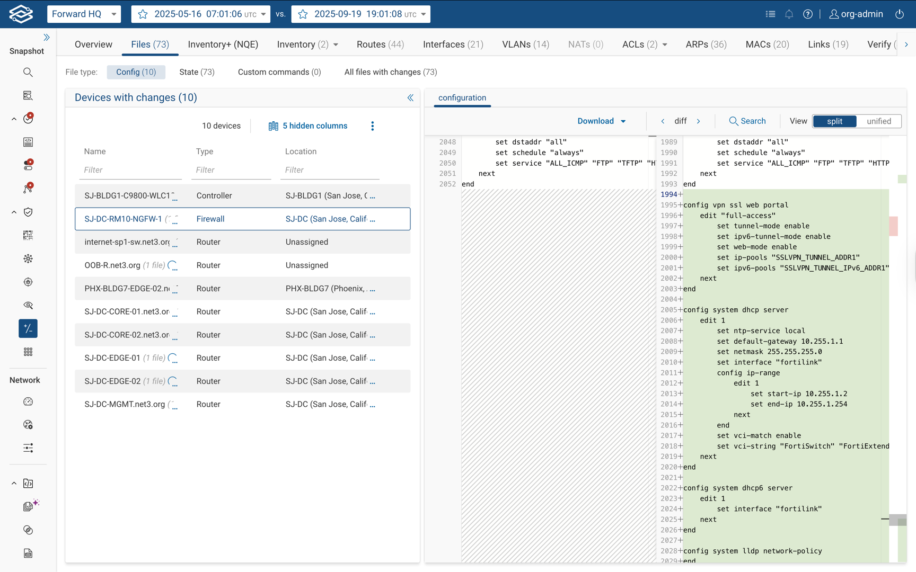Screen dimensions: 916x572
Task: Open the 2025-09-19 snapshot selector dropdown
Action: 360,14
